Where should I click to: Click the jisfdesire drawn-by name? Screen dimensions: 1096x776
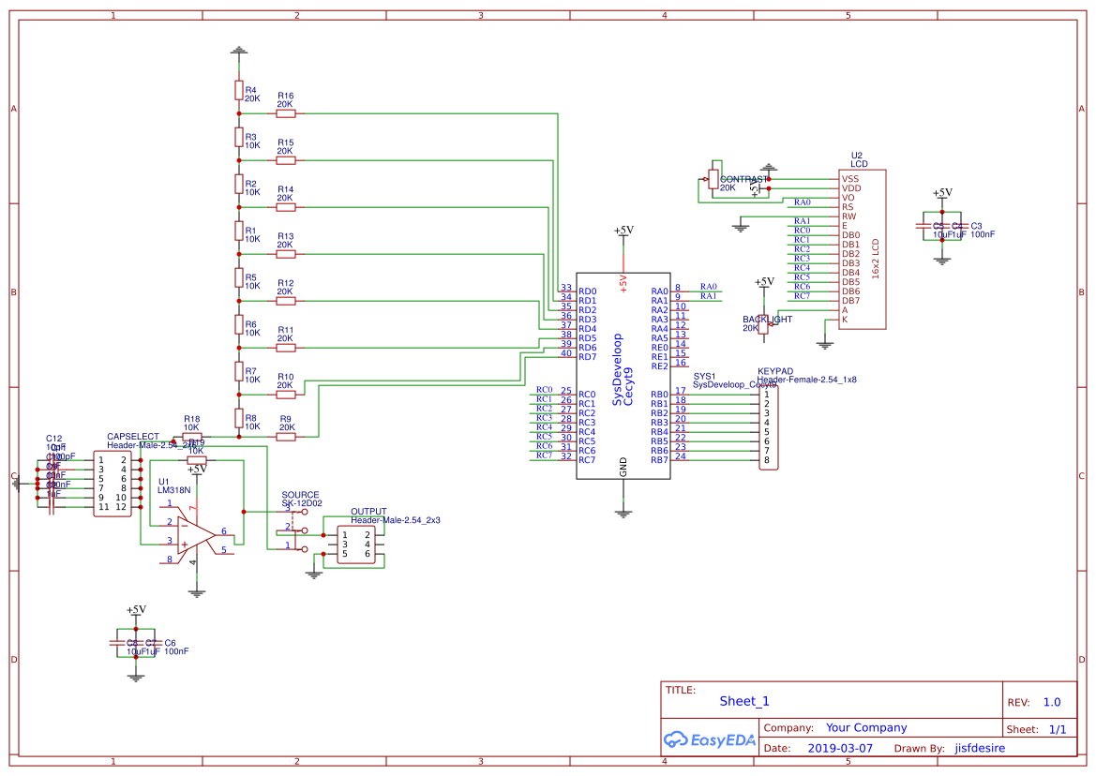coord(979,747)
